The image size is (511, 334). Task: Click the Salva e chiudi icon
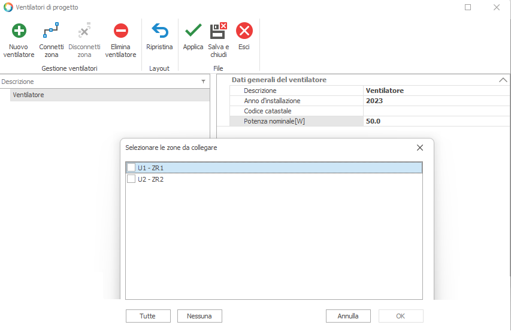pyautogui.click(x=219, y=31)
